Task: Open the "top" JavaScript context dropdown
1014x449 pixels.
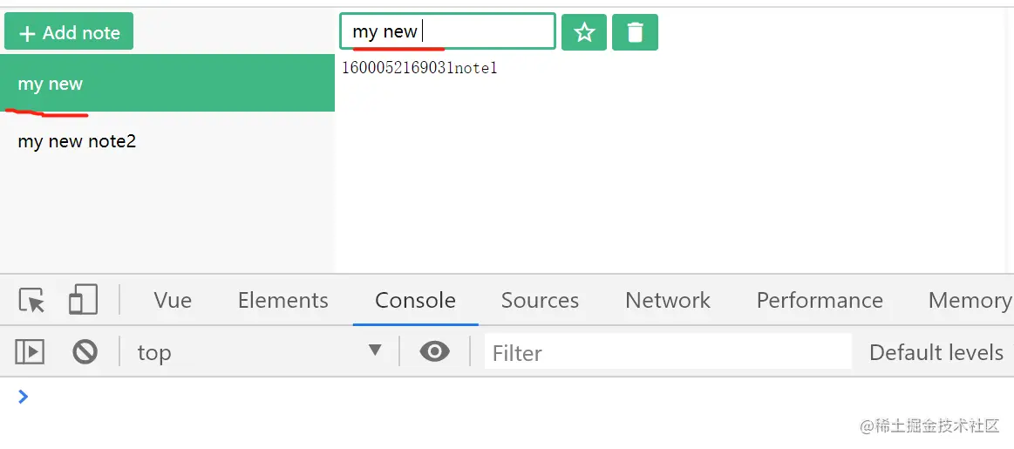Action: [259, 352]
